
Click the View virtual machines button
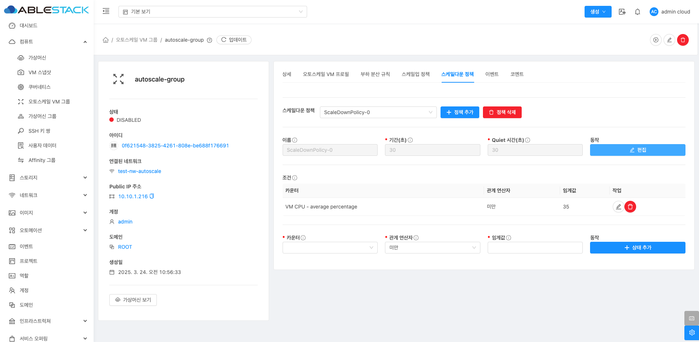pos(133,300)
